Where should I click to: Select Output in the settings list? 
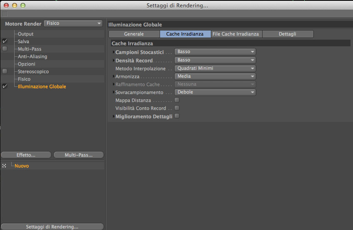[x=25, y=34]
